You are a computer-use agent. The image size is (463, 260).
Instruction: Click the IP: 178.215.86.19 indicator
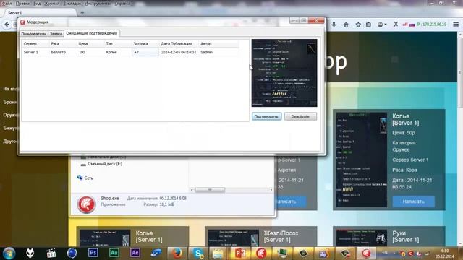point(431,25)
